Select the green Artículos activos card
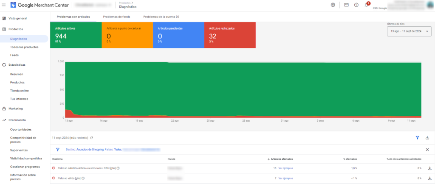Viewport: 435px width, 184px height. 76,35
